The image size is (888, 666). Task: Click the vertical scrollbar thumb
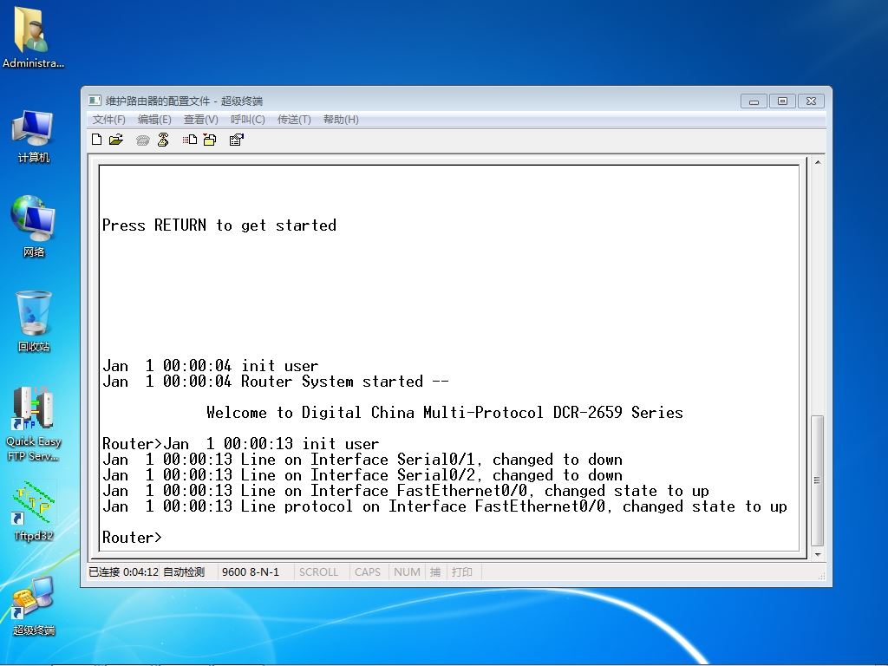click(817, 480)
